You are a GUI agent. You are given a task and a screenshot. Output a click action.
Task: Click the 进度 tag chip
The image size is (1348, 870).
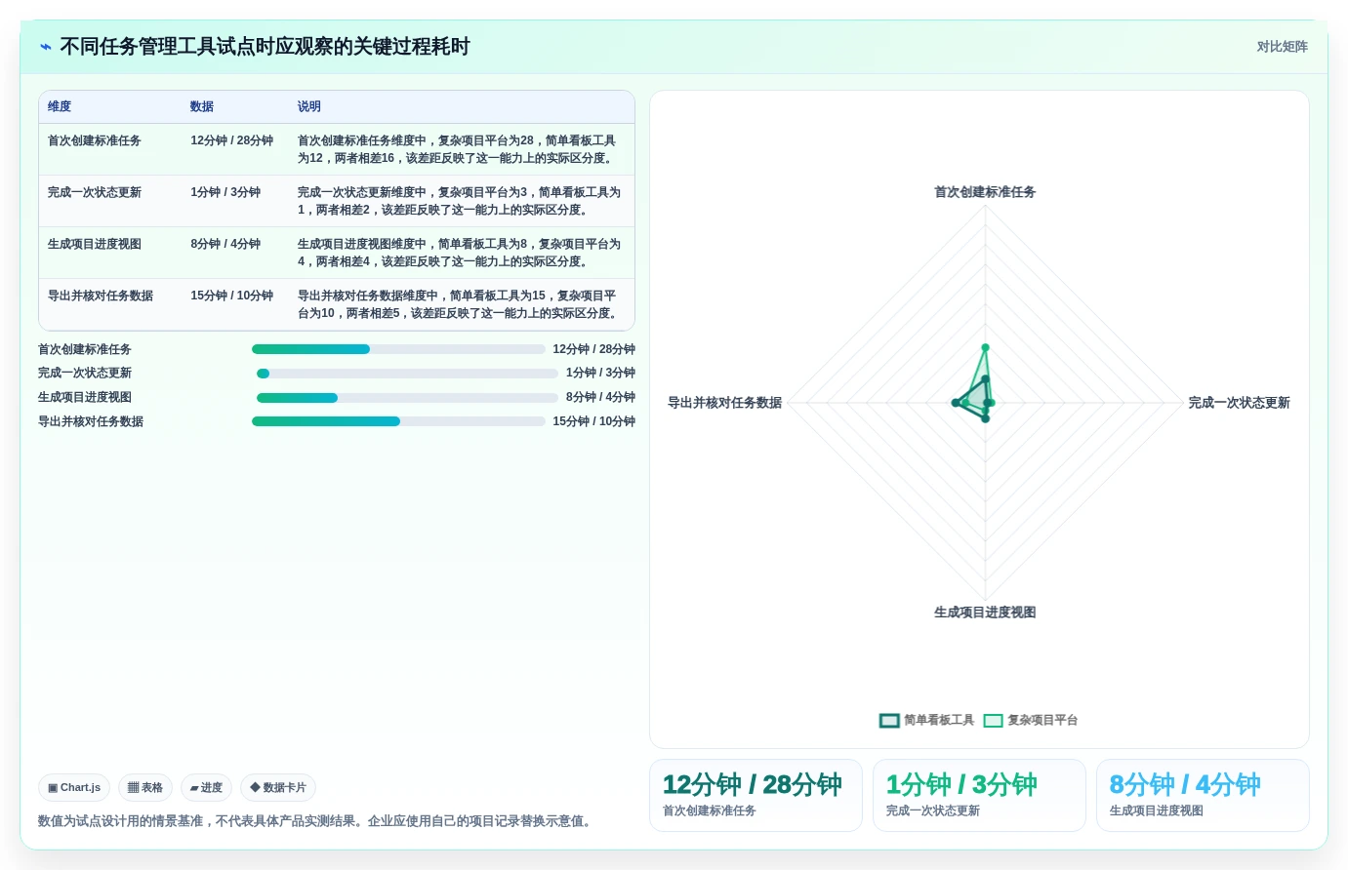click(x=206, y=787)
